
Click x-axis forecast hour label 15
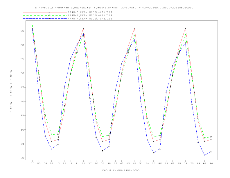click(64, 163)
